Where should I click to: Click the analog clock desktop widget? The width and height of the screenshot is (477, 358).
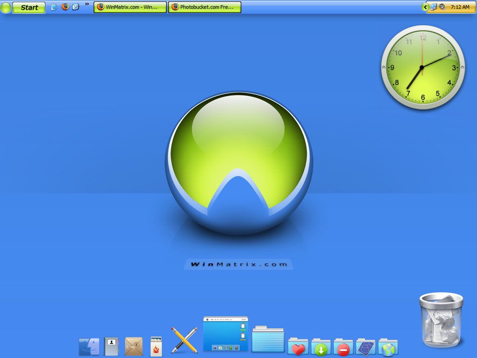tap(423, 67)
